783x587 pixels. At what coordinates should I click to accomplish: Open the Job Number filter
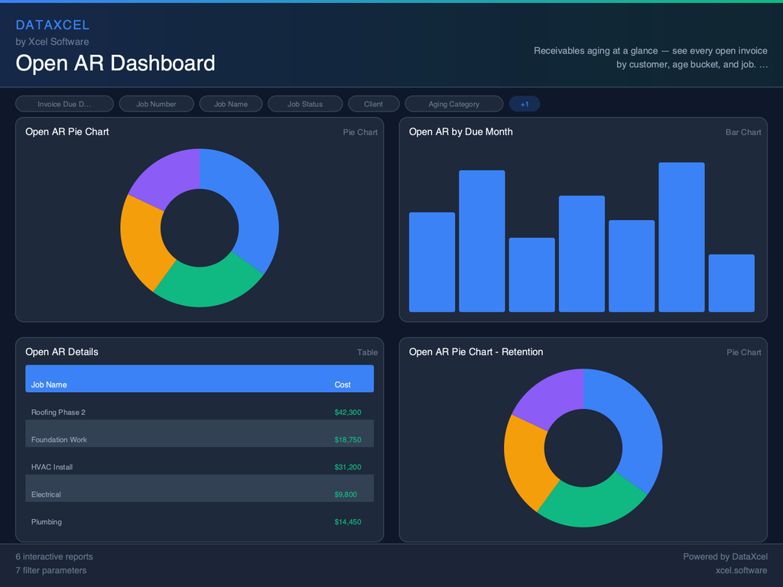(156, 103)
